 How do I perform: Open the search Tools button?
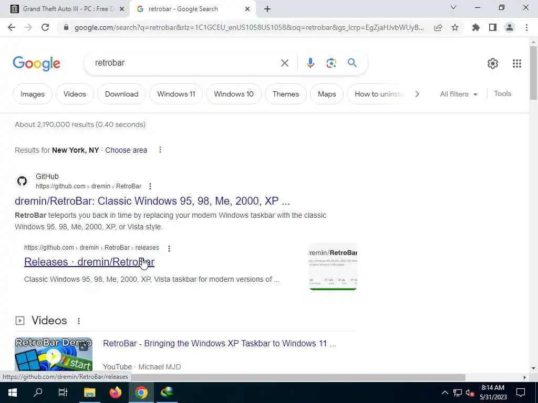coord(502,93)
